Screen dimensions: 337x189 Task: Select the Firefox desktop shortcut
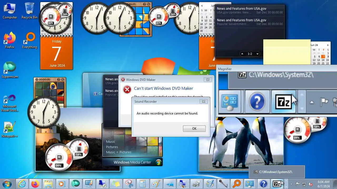(10, 40)
